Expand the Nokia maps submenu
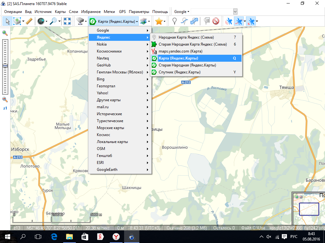325x243 pixels. [120, 44]
